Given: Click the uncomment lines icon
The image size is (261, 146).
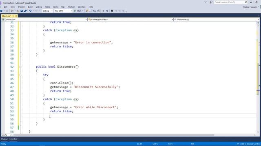Looking at the screenshot, I should point(107,11).
